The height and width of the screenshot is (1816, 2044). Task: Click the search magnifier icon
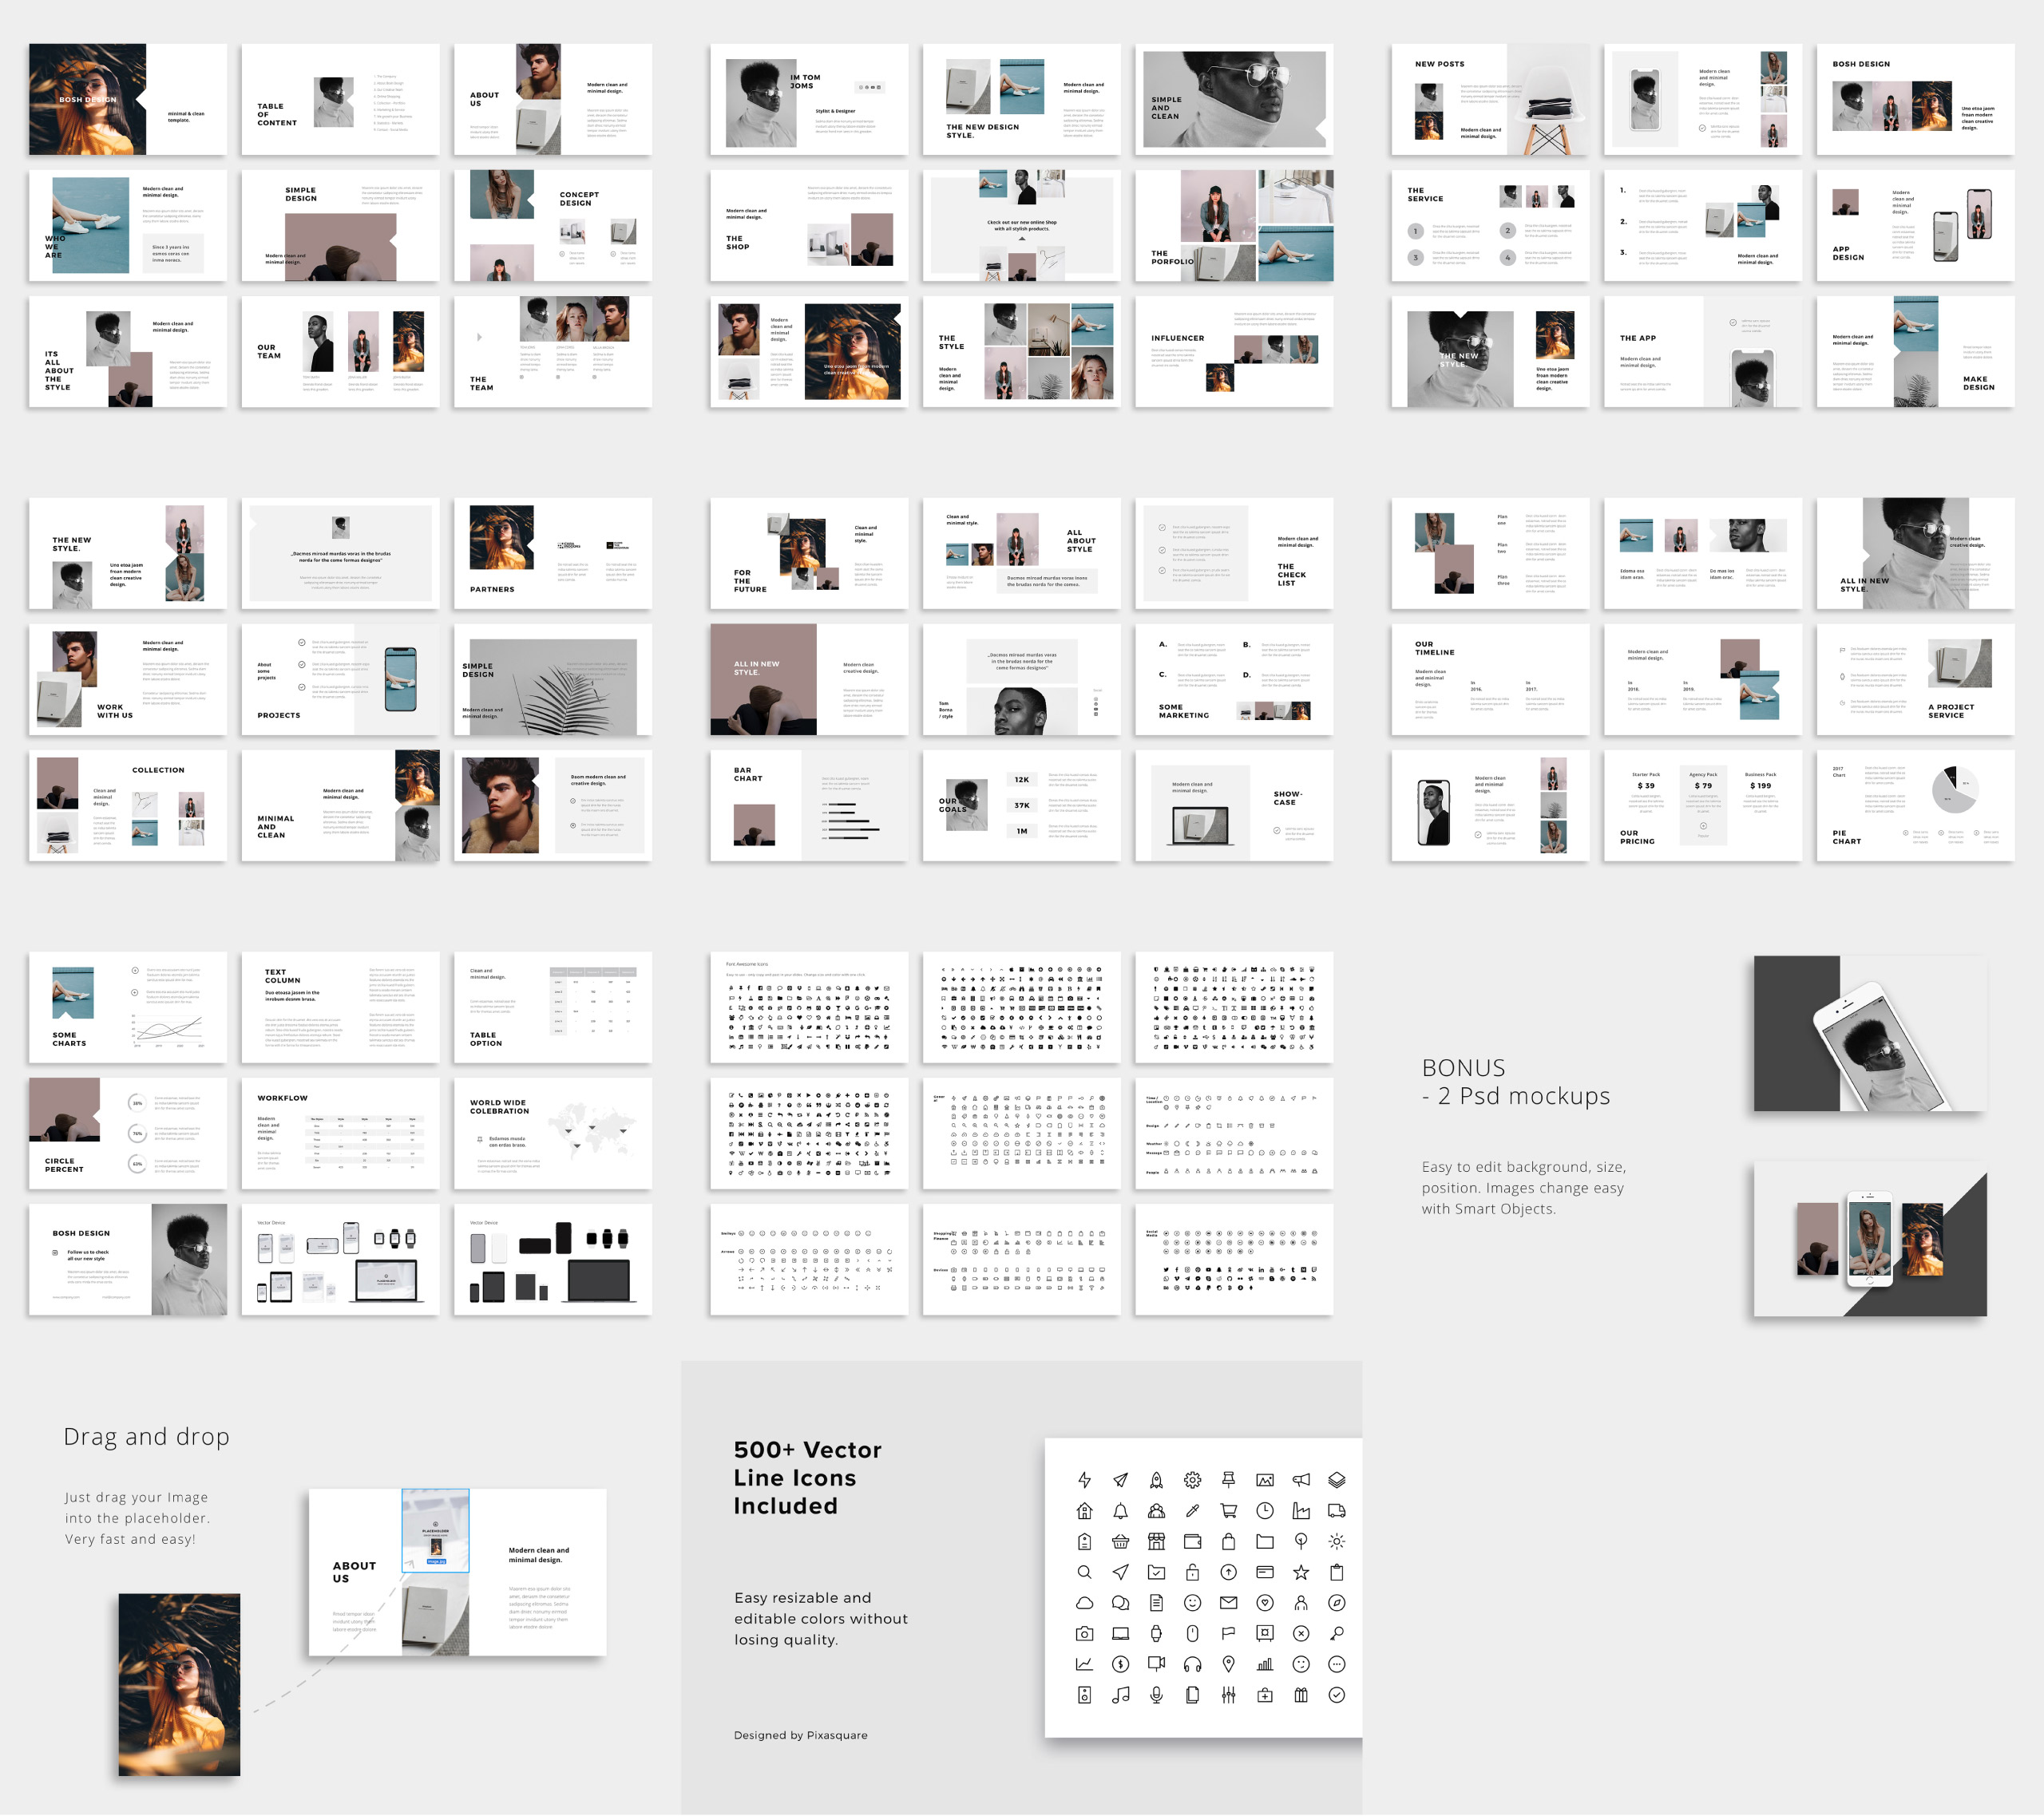pyautogui.click(x=1085, y=1572)
